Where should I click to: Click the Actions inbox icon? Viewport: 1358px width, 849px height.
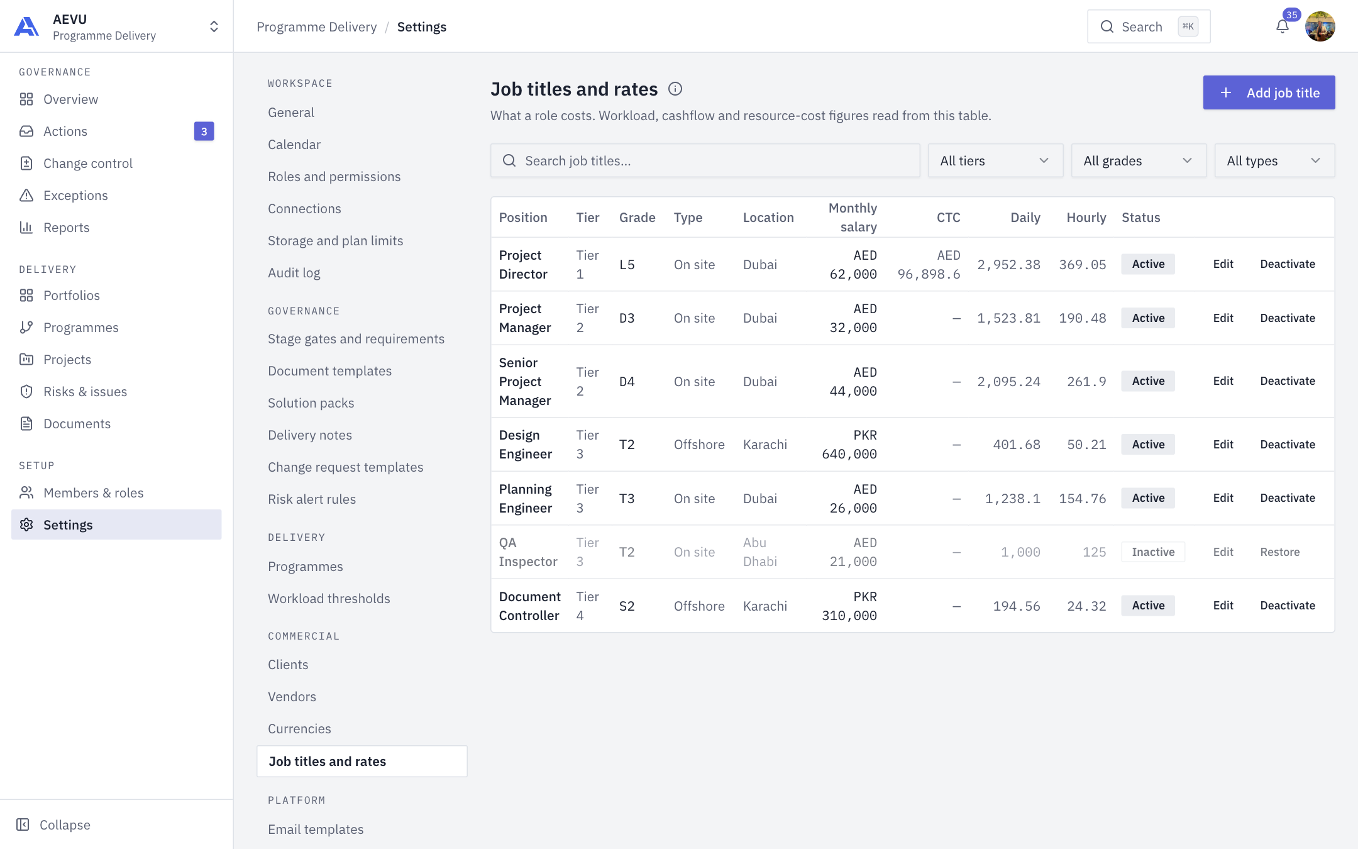click(x=26, y=131)
